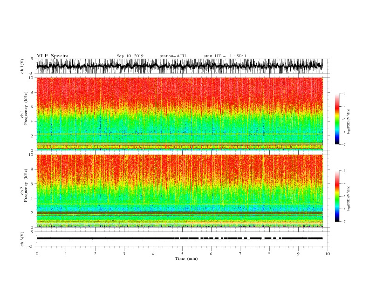369x285 pixels.
Task: Click the "VLF Spectra" title text
Action: coord(53,56)
